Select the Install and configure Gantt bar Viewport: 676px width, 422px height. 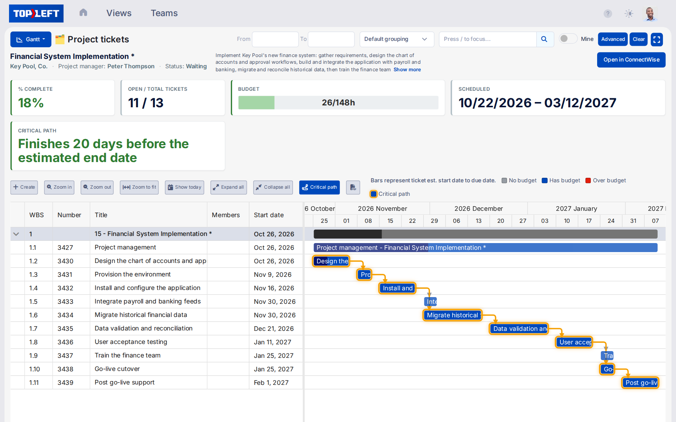pyautogui.click(x=397, y=288)
